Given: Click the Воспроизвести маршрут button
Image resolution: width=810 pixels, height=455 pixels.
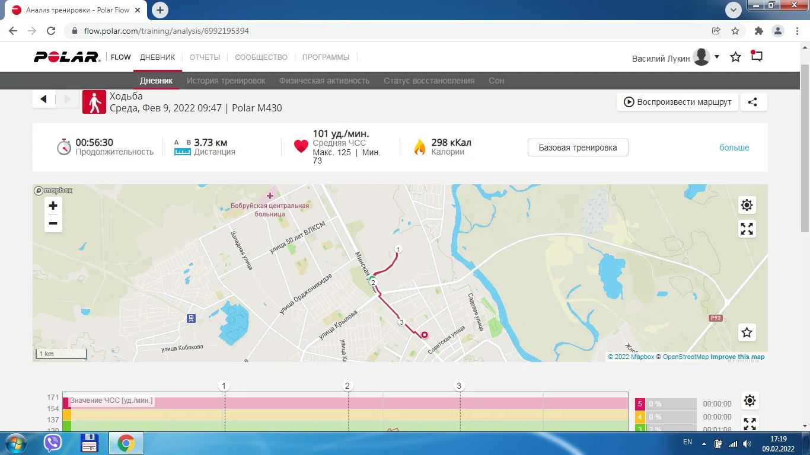Looking at the screenshot, I should 678,102.
